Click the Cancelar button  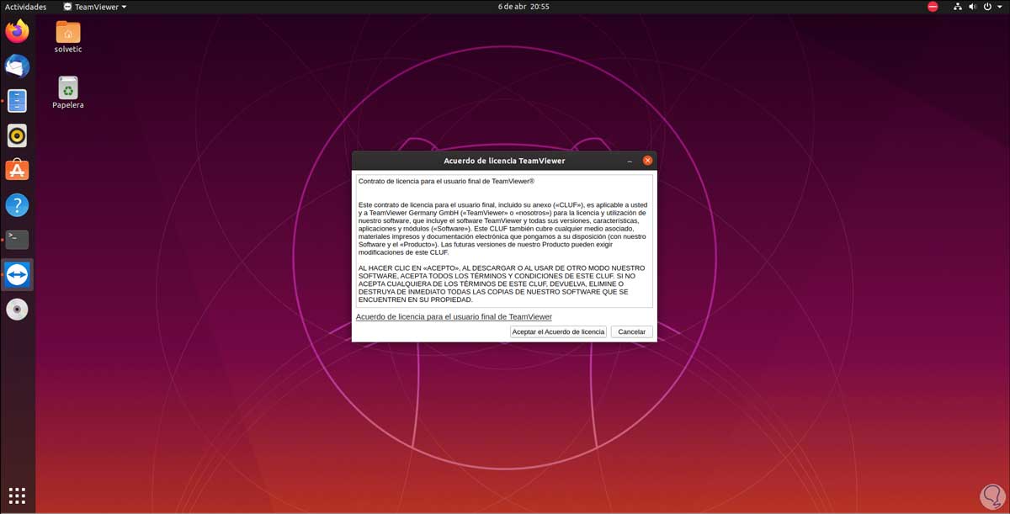coord(631,331)
